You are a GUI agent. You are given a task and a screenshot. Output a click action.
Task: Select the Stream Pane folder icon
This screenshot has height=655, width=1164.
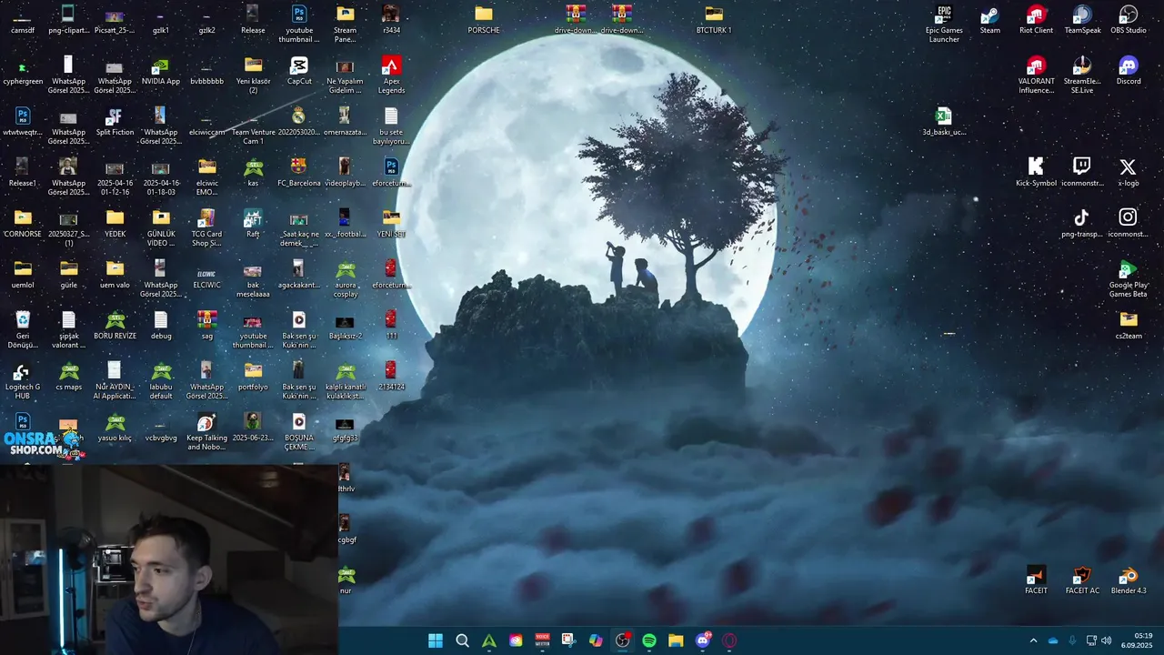coord(346,24)
